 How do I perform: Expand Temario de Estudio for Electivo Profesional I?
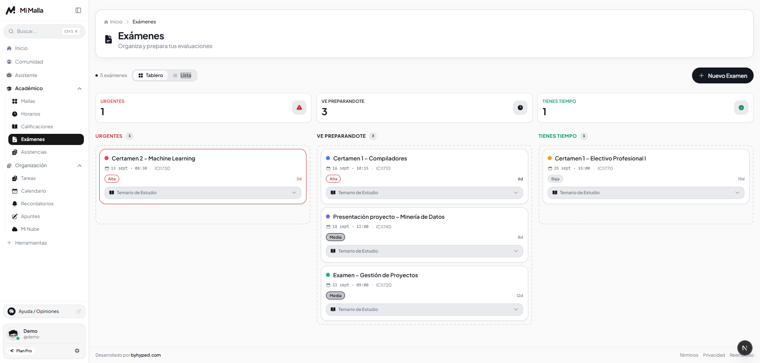tap(646, 193)
